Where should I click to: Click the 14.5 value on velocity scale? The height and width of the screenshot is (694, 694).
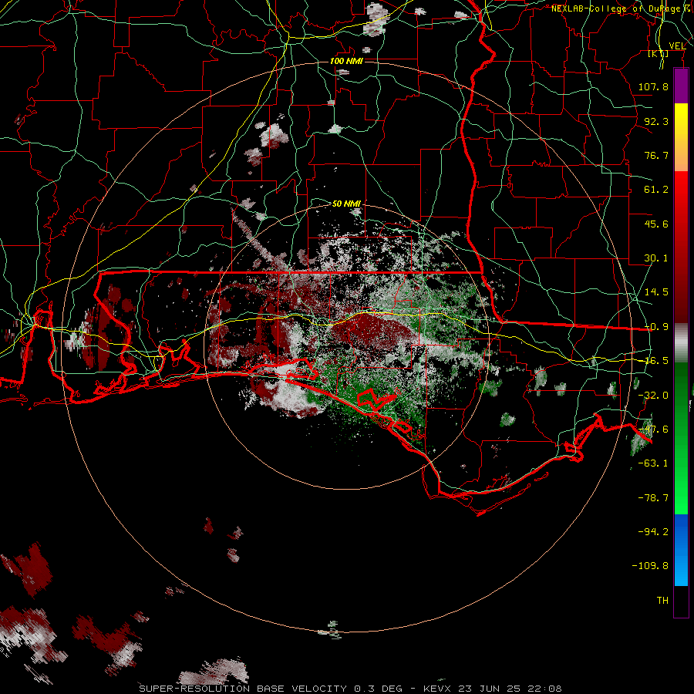point(656,292)
